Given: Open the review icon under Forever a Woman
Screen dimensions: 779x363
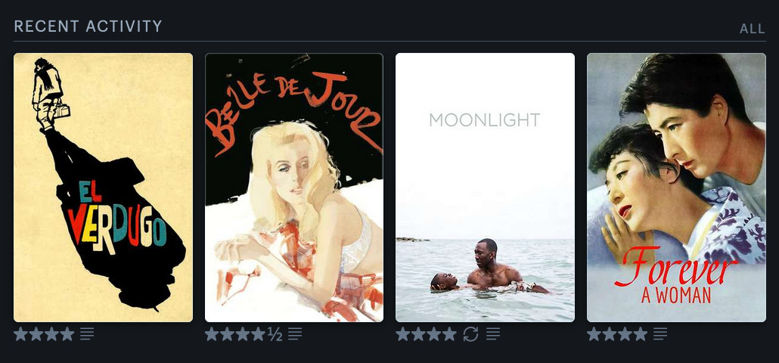Looking at the screenshot, I should (x=660, y=334).
